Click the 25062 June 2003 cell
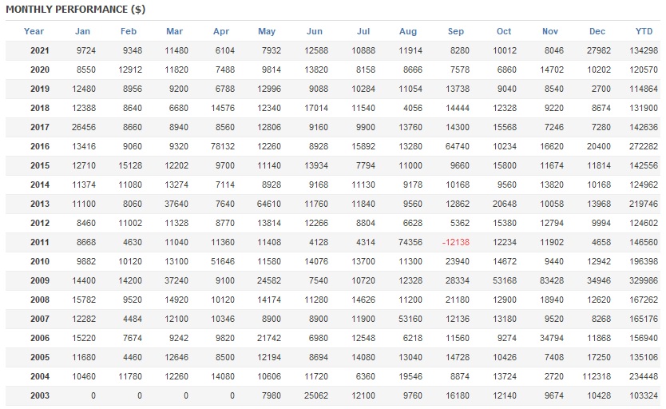The height and width of the screenshot is (409, 666). 314,395
